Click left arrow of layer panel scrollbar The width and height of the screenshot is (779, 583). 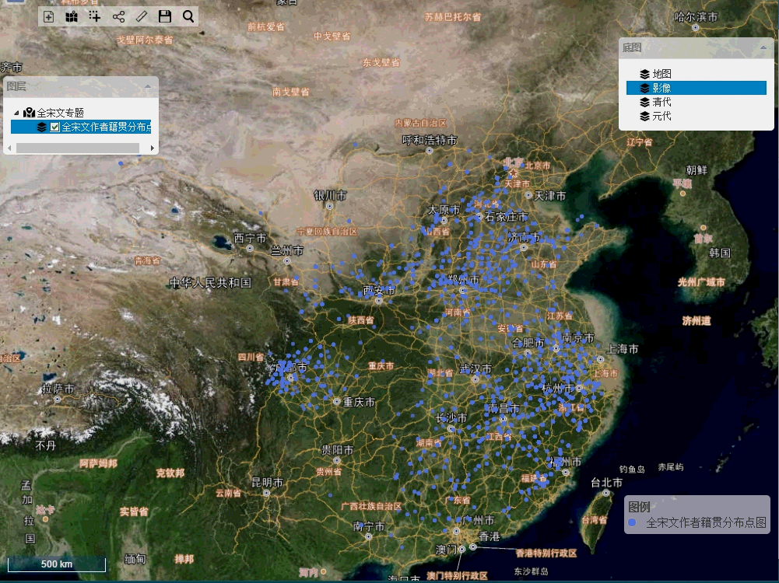tap(9, 148)
